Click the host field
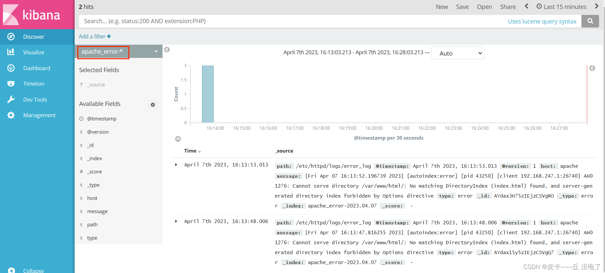The height and width of the screenshot is (273, 605). tap(92, 198)
